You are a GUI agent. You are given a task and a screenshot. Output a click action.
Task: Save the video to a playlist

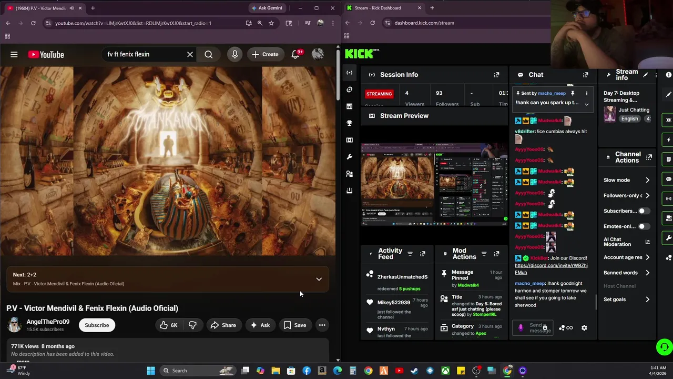[295, 325]
